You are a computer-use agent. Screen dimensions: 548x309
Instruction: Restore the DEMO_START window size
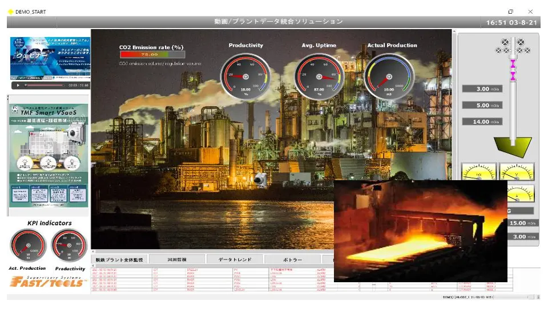click(510, 11)
